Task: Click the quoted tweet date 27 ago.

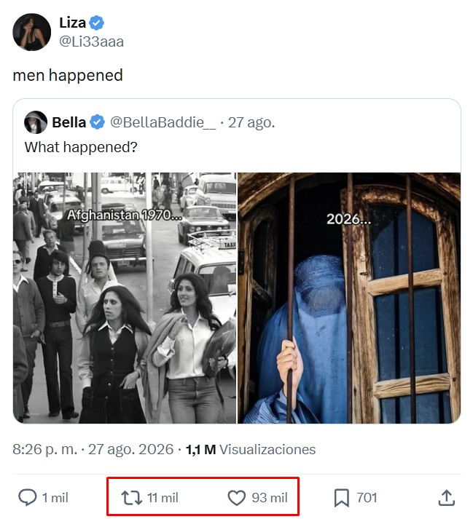Action: tap(251, 122)
